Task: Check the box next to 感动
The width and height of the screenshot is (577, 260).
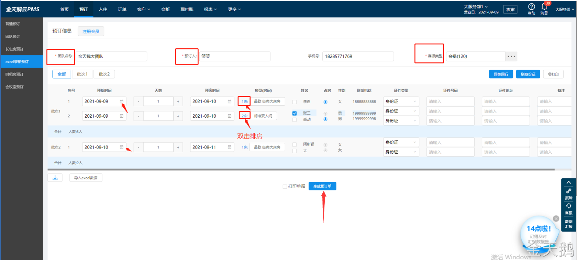Action: tap(295, 120)
